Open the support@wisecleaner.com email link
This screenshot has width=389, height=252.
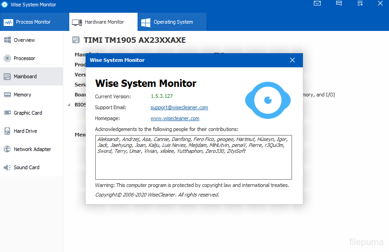(179, 107)
